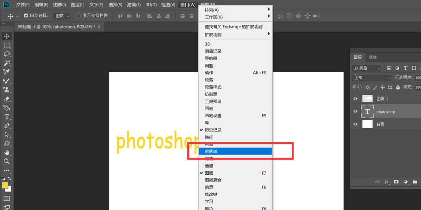Select the photoshop text layer thumbnail
Viewport: 421px width, 210px height.
pyautogui.click(x=368, y=112)
